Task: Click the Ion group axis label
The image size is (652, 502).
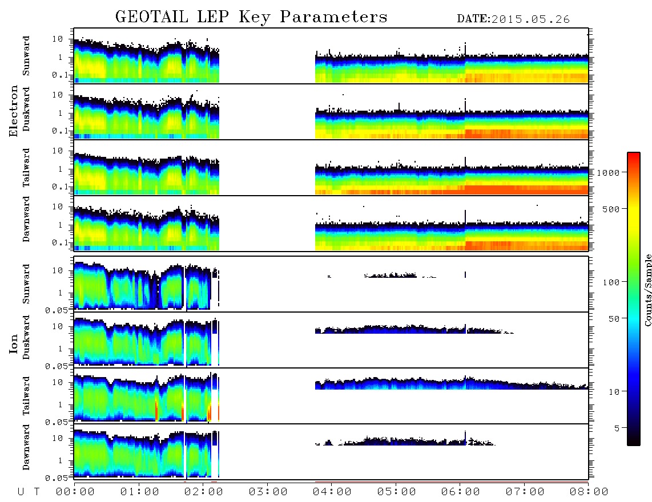Action: 13,343
